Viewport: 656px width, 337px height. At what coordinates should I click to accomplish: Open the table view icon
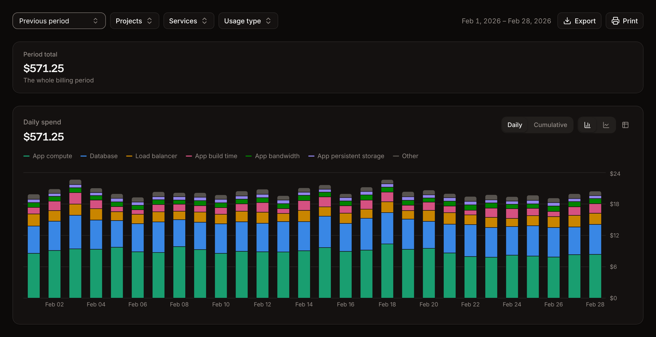click(x=625, y=125)
